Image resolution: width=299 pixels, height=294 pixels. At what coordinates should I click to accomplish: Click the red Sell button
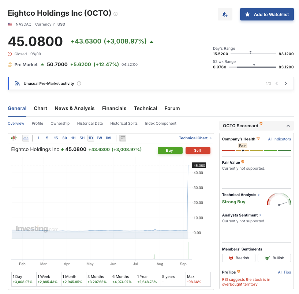[198, 151]
